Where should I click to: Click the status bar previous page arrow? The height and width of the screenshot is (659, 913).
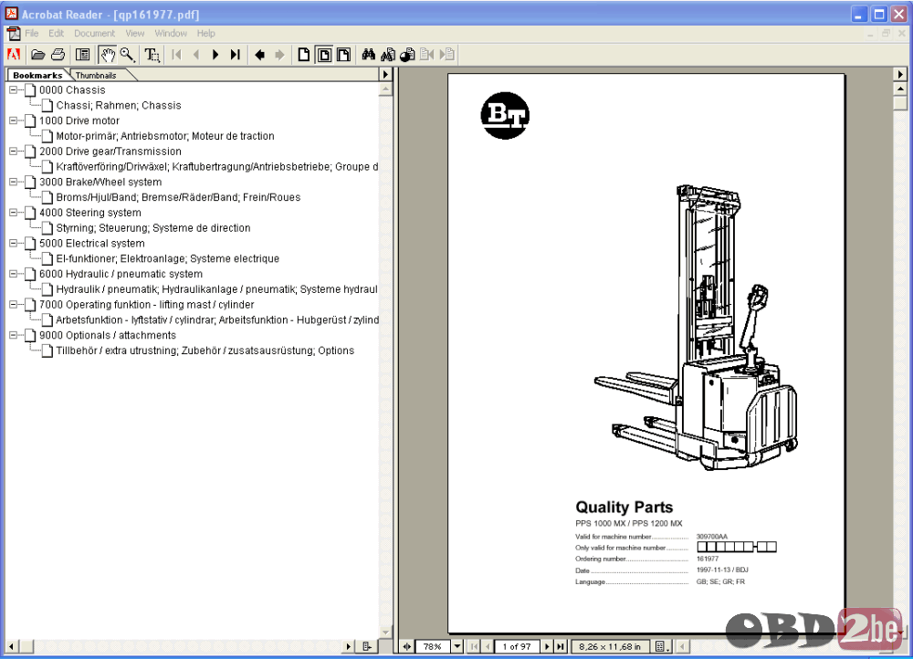488,646
